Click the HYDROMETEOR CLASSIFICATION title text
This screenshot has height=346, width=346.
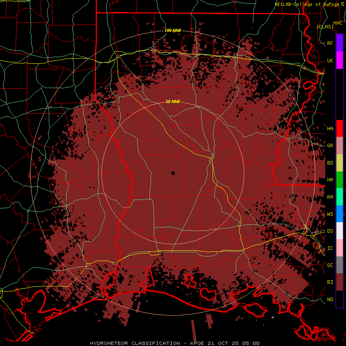(135, 343)
